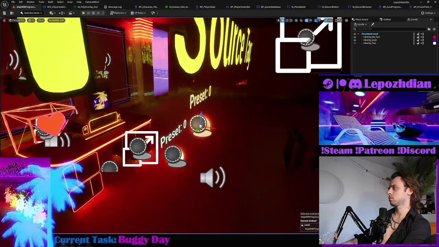Toggle visibility eye for VibeCity_MA_Test

point(355,37)
